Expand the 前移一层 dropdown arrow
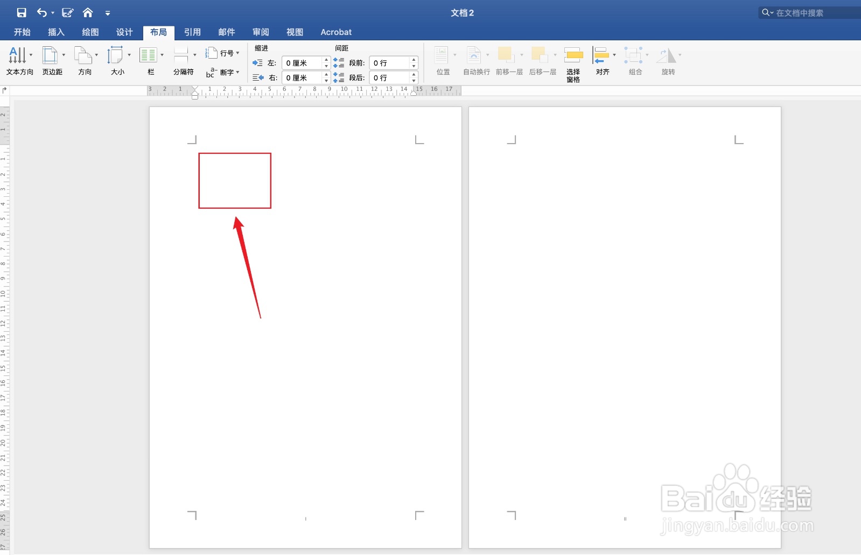The image size is (861, 555). tap(521, 55)
